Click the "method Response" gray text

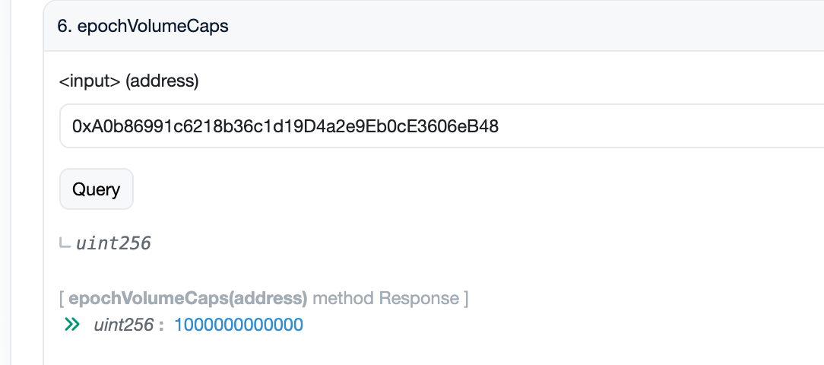[385, 297]
